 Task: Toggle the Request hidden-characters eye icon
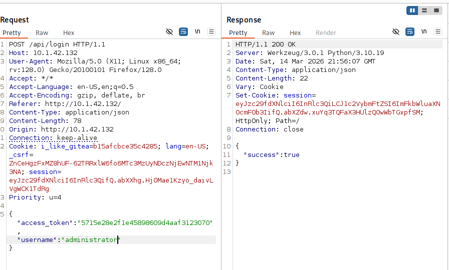(169, 32)
